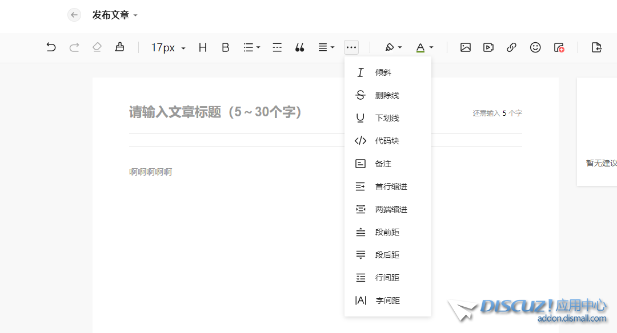Screen dimensions: 617x333
Task: Insert an image using the picture icon
Action: (x=466, y=48)
